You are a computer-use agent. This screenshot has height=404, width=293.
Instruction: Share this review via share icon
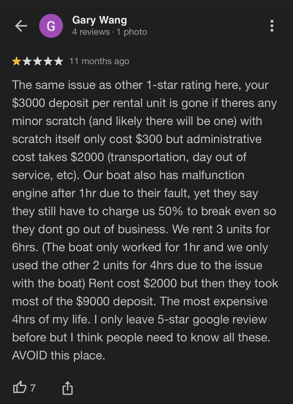tap(68, 388)
